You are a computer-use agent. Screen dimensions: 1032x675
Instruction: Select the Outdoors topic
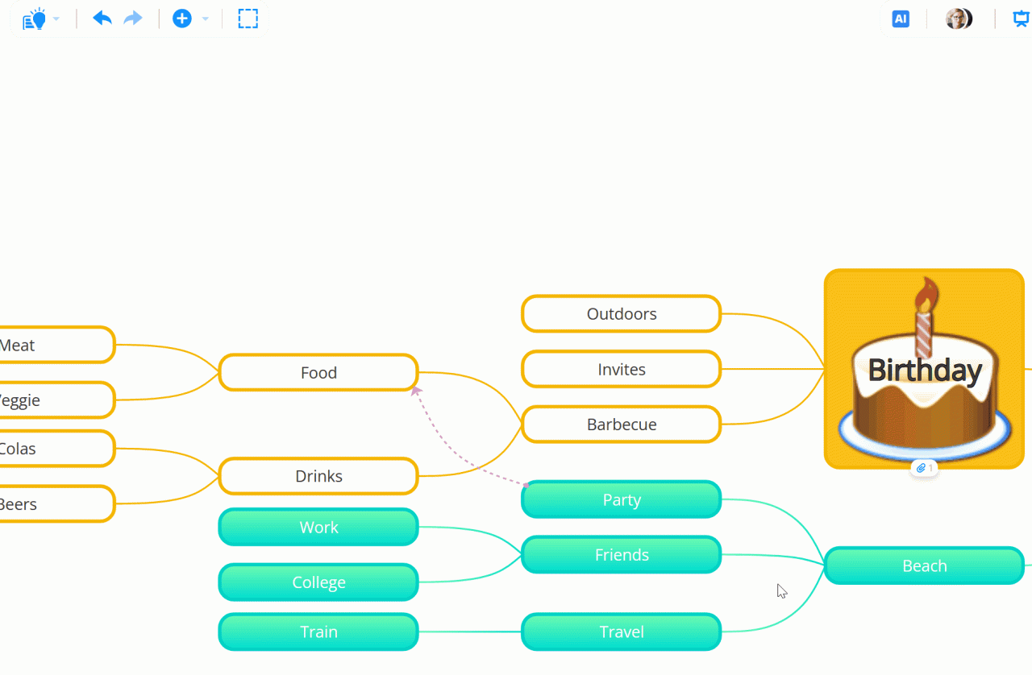pos(621,313)
